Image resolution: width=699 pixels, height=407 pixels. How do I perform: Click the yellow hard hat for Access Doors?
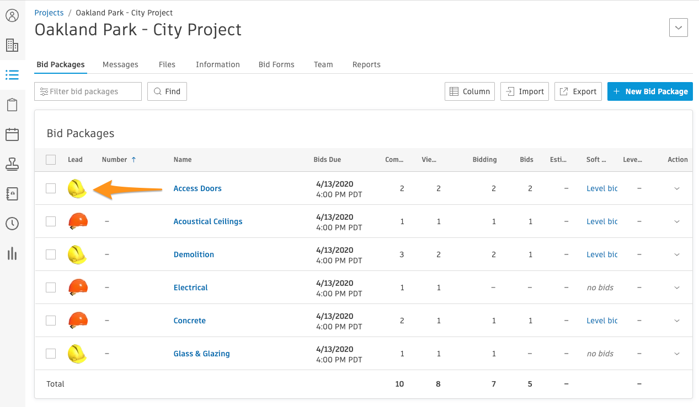point(77,188)
